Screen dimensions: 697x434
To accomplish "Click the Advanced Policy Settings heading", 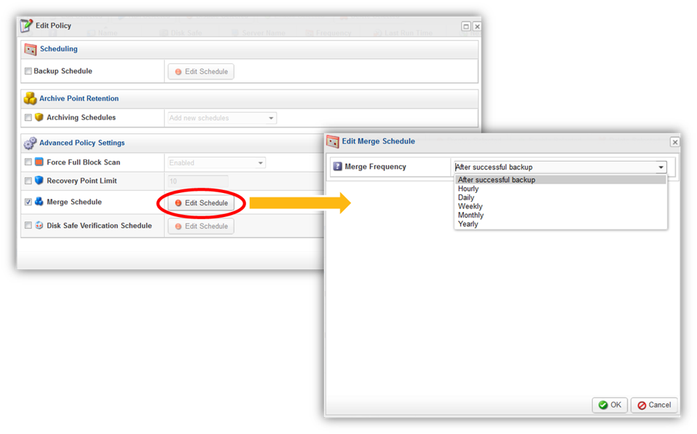I will point(82,143).
